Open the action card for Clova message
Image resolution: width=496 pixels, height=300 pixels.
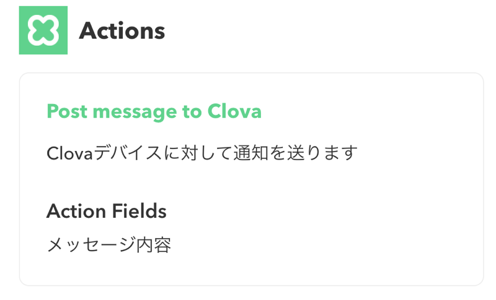click(x=251, y=179)
